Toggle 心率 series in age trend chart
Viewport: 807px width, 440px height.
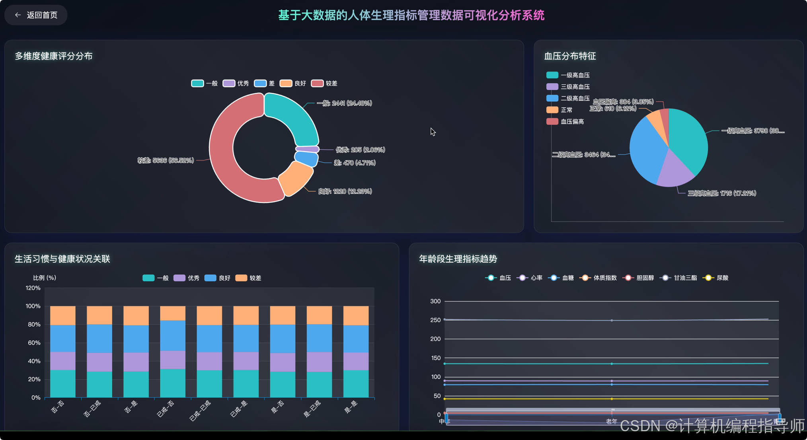click(x=529, y=278)
